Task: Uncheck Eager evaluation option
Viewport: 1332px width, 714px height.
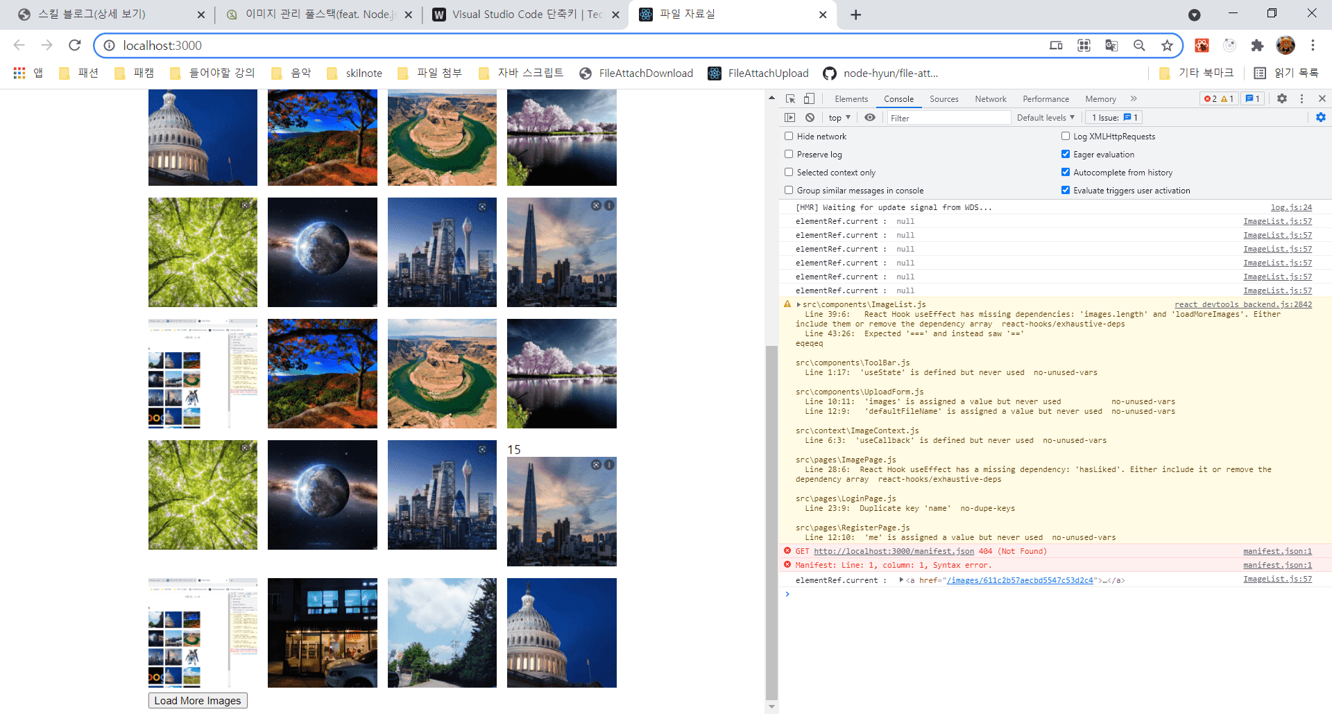Action: click(x=1066, y=155)
